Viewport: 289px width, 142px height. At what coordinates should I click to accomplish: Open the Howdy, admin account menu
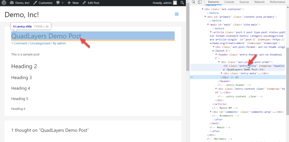click(165, 3)
